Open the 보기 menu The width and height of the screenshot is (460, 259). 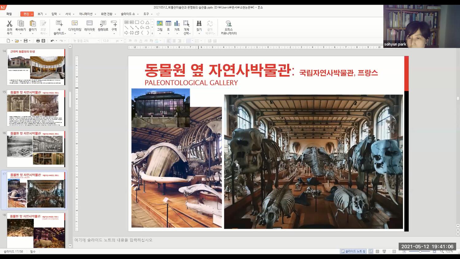click(x=40, y=14)
